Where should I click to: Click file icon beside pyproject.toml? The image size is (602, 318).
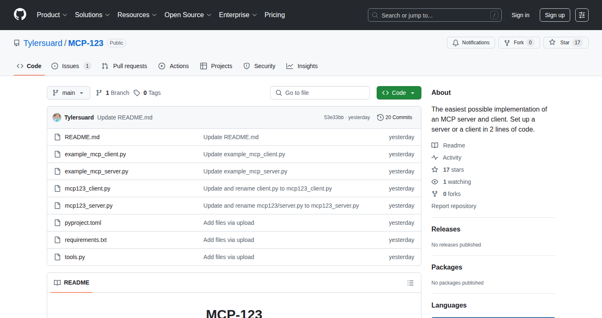(57, 223)
